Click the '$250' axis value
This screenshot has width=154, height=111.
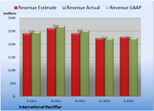[x=12, y=31]
